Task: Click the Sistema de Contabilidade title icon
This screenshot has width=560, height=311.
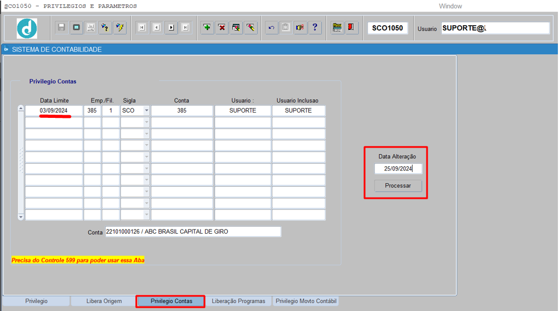Action: (x=6, y=49)
